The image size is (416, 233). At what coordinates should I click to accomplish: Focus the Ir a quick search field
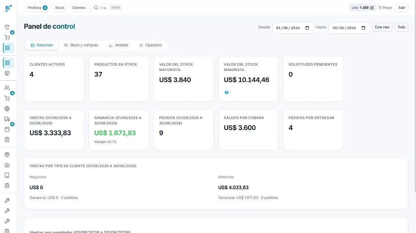107,8
